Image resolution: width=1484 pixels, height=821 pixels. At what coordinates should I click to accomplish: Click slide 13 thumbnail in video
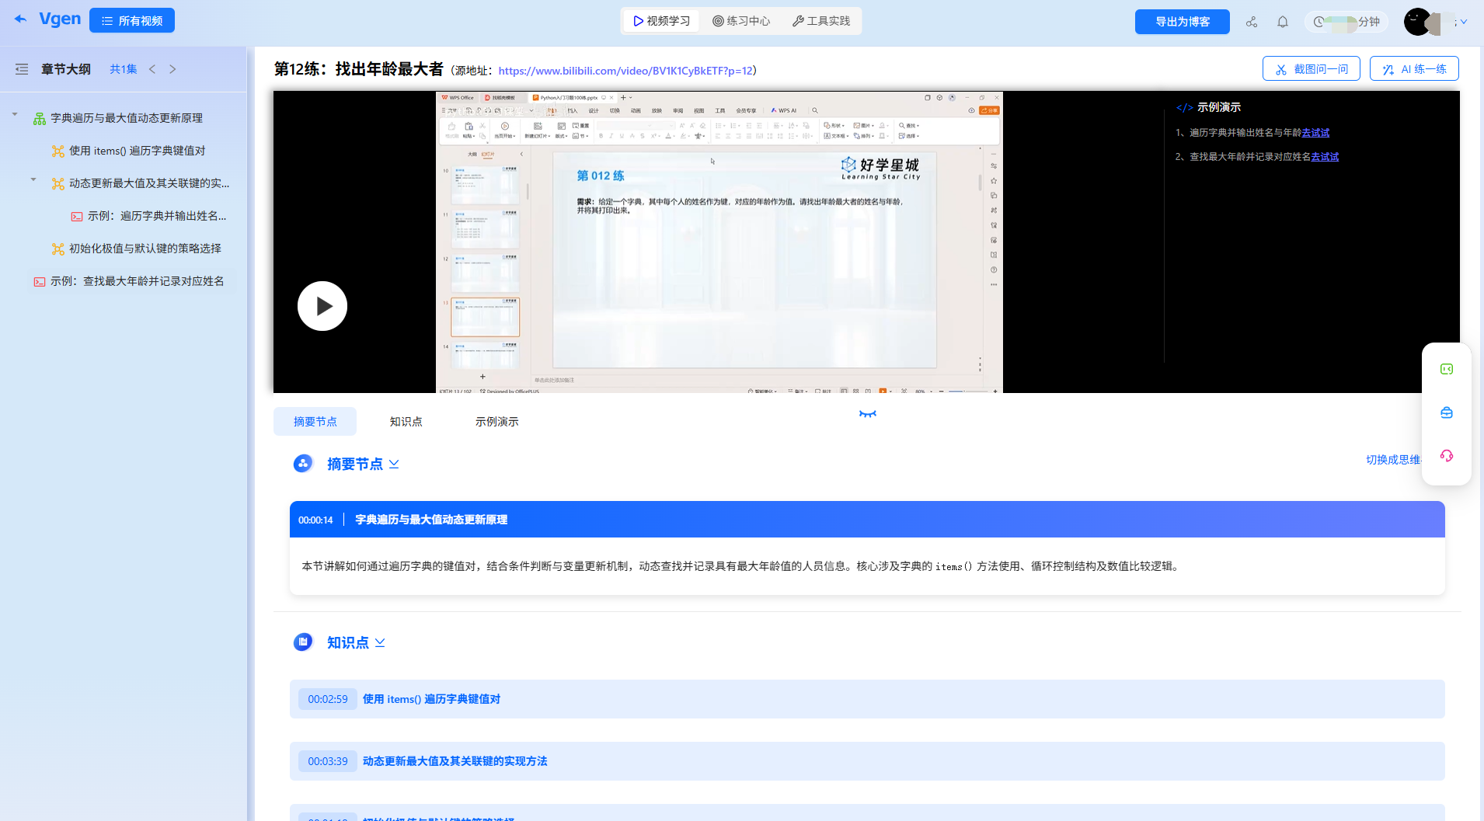(x=486, y=316)
